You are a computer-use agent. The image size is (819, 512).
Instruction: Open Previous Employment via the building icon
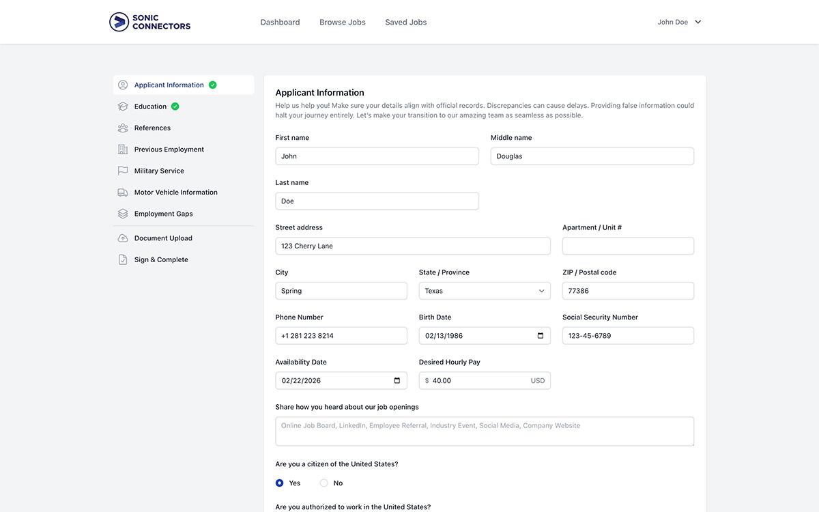click(122, 149)
